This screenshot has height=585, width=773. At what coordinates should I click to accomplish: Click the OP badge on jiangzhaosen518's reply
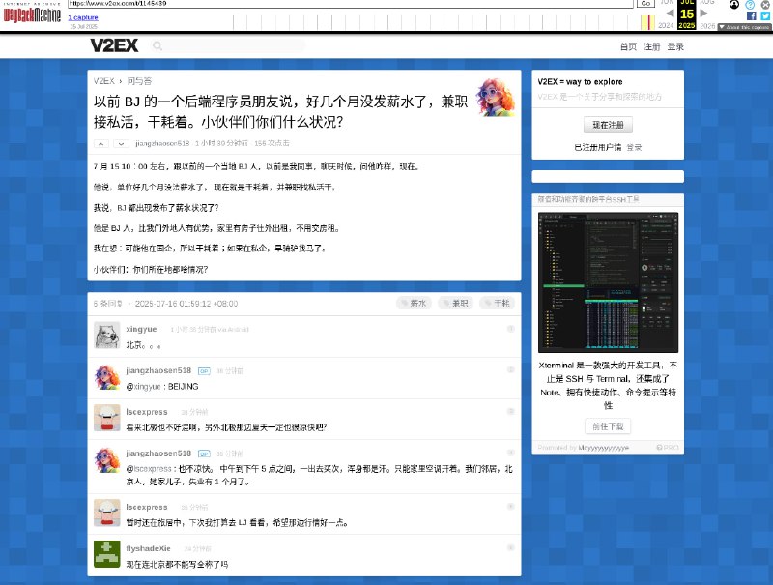(204, 370)
